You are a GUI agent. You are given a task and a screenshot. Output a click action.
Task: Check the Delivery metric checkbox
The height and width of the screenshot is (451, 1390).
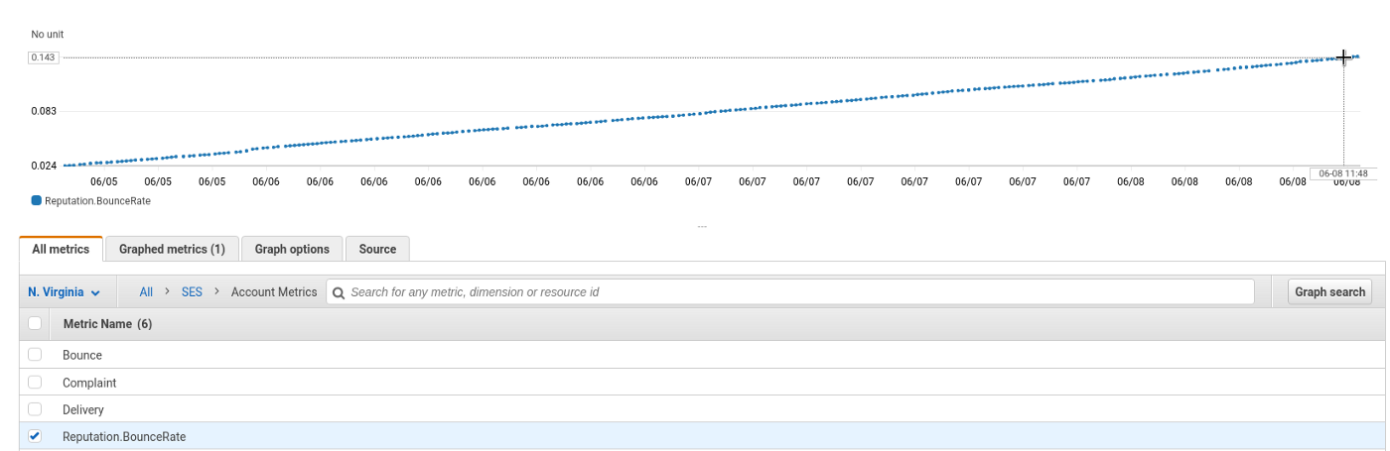[36, 409]
